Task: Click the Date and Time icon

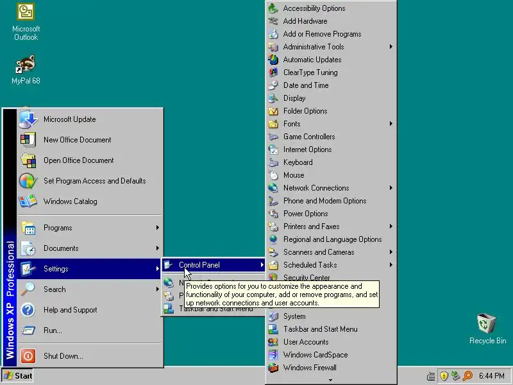Action: 273,85
